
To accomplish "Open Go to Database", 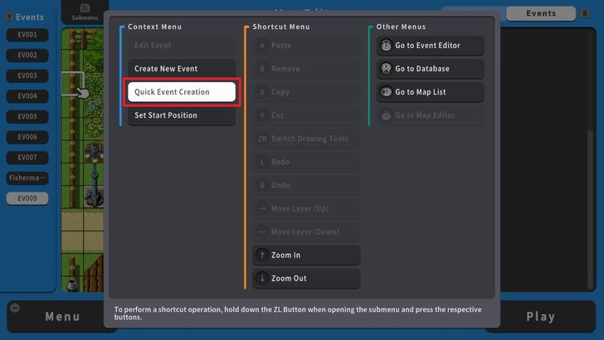I will click(430, 69).
